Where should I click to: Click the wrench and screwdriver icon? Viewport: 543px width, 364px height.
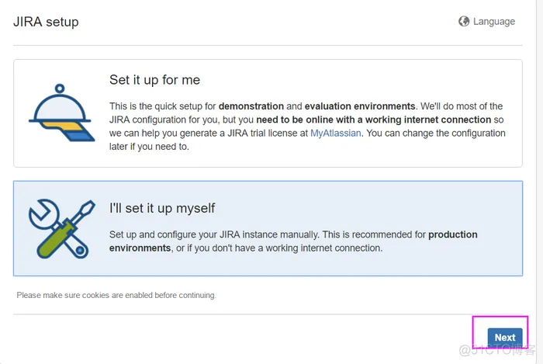point(61,229)
